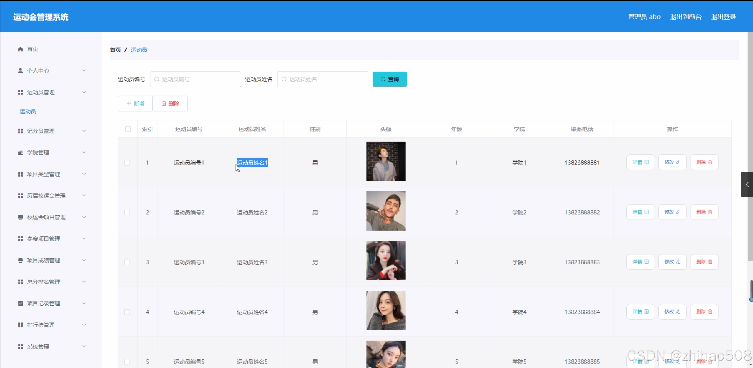
Task: Click the home icon beside 首页 in the sidebar
Action: click(20, 49)
